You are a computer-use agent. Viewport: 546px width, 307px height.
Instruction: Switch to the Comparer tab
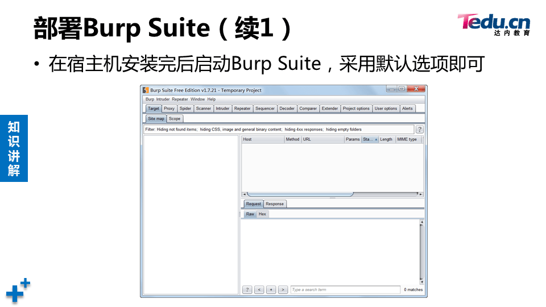coord(308,109)
